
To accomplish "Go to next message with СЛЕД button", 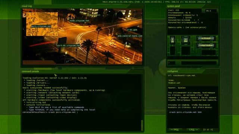I will point(193,130).
